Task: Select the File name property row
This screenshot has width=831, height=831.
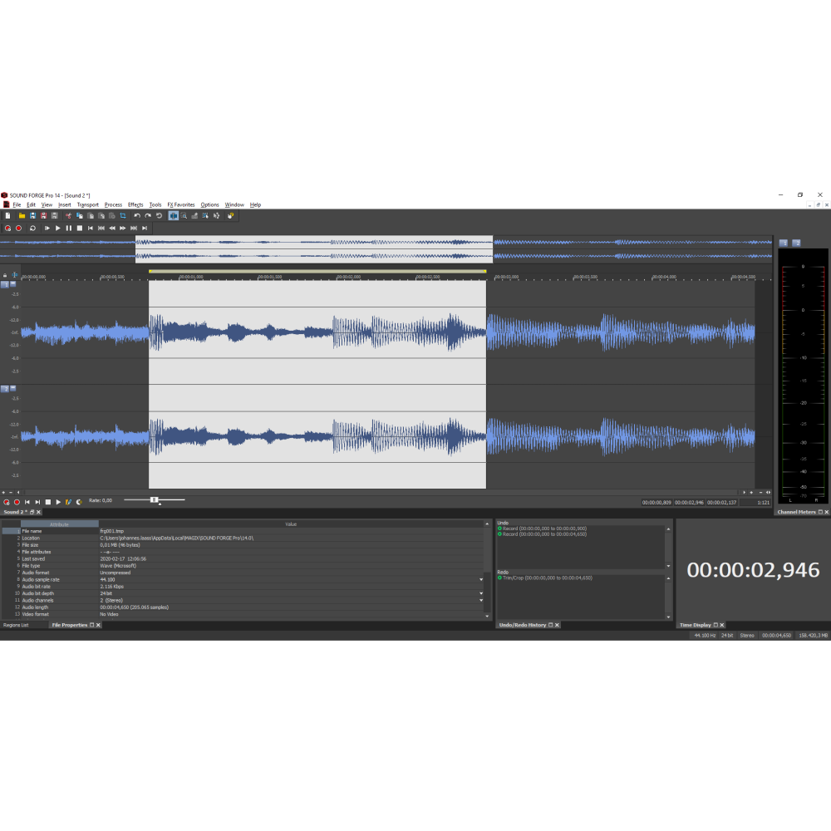Action: coord(243,531)
